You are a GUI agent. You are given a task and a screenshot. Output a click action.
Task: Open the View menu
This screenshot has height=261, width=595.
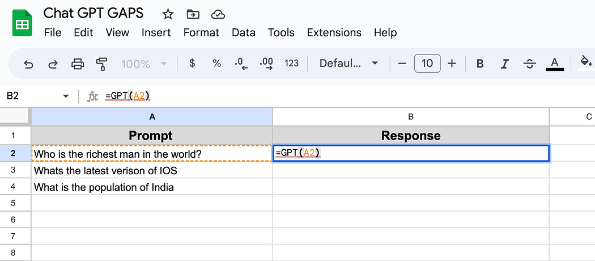point(117,33)
